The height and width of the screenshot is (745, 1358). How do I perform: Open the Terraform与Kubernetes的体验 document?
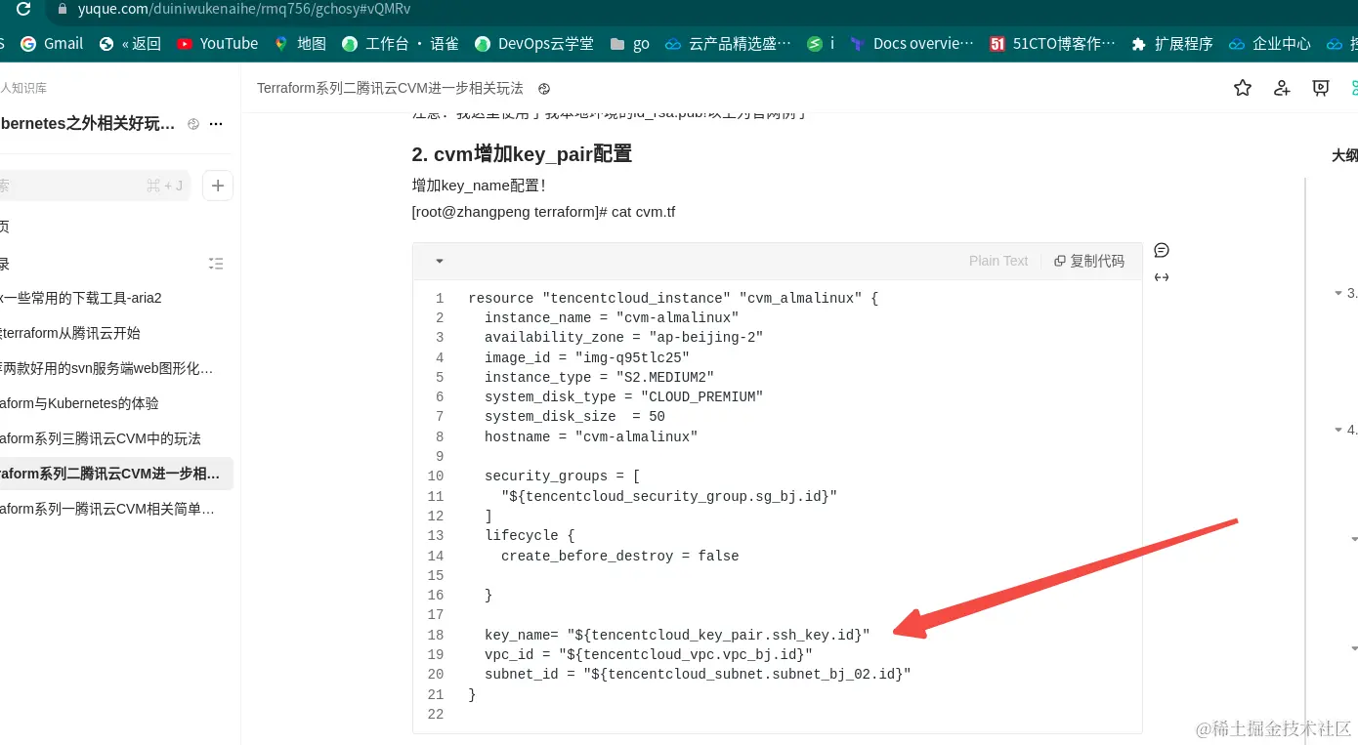click(x=79, y=403)
